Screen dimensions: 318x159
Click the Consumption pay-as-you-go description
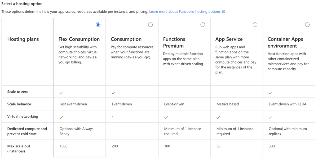click(x=132, y=52)
